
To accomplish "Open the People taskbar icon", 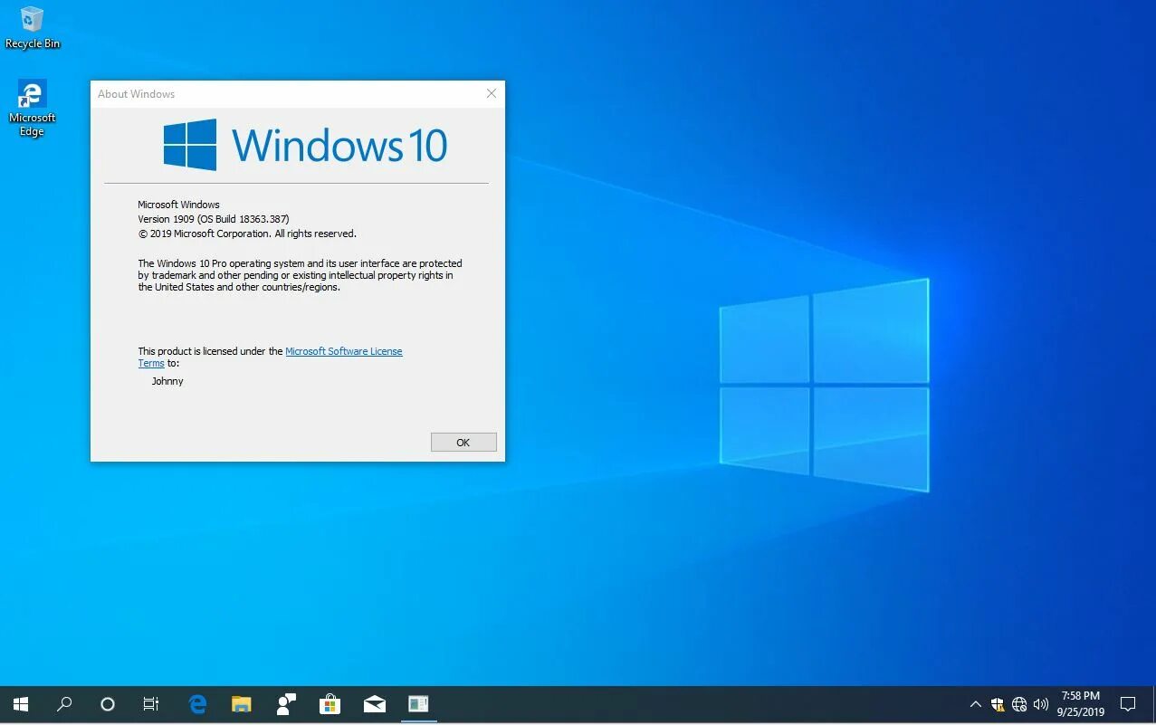I will tap(286, 704).
